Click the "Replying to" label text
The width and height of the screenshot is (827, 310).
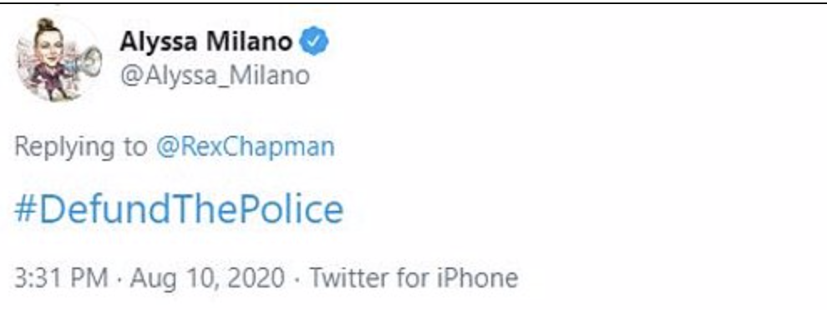(81, 147)
